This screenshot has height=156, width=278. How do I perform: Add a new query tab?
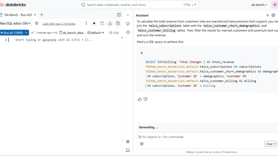coord(42,15)
